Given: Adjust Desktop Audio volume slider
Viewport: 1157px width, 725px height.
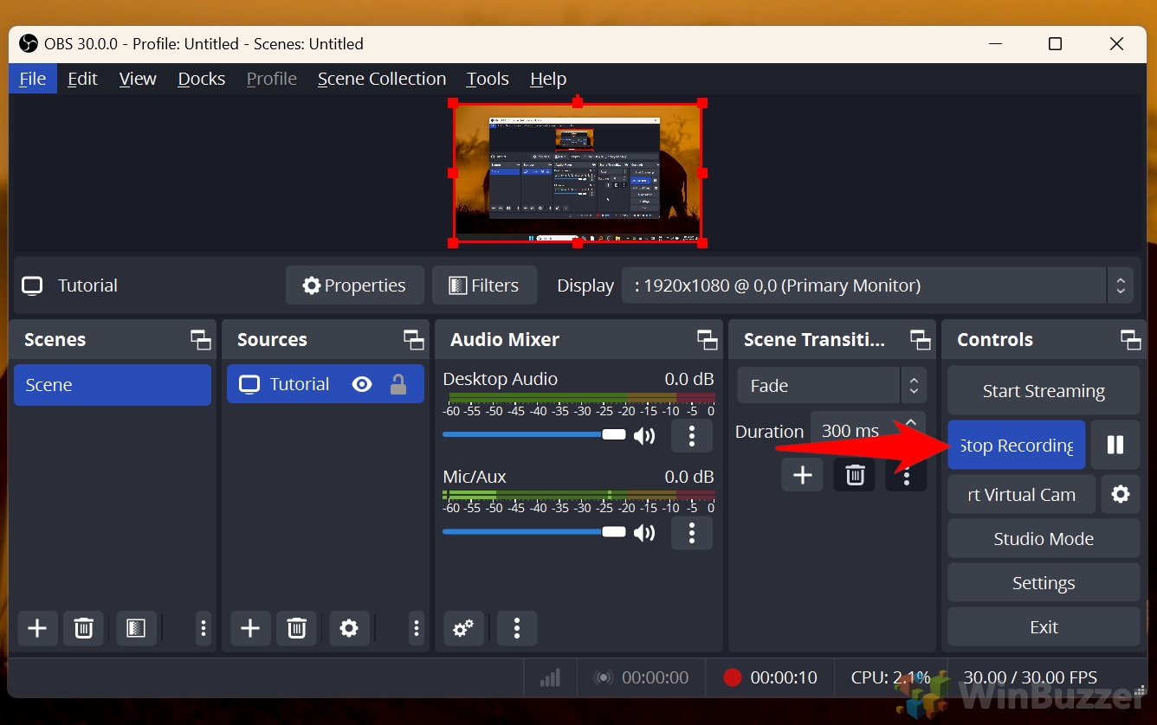Looking at the screenshot, I should [533, 434].
